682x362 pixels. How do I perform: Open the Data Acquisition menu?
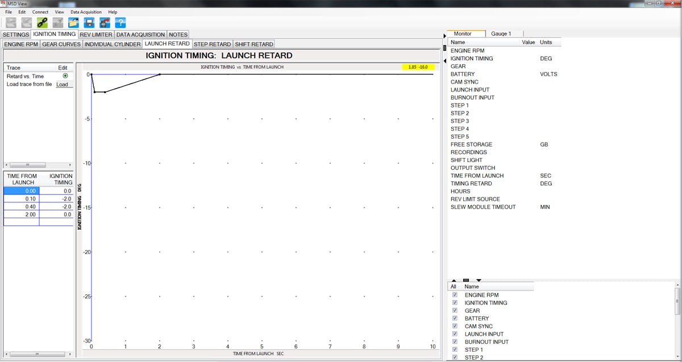[x=86, y=12]
